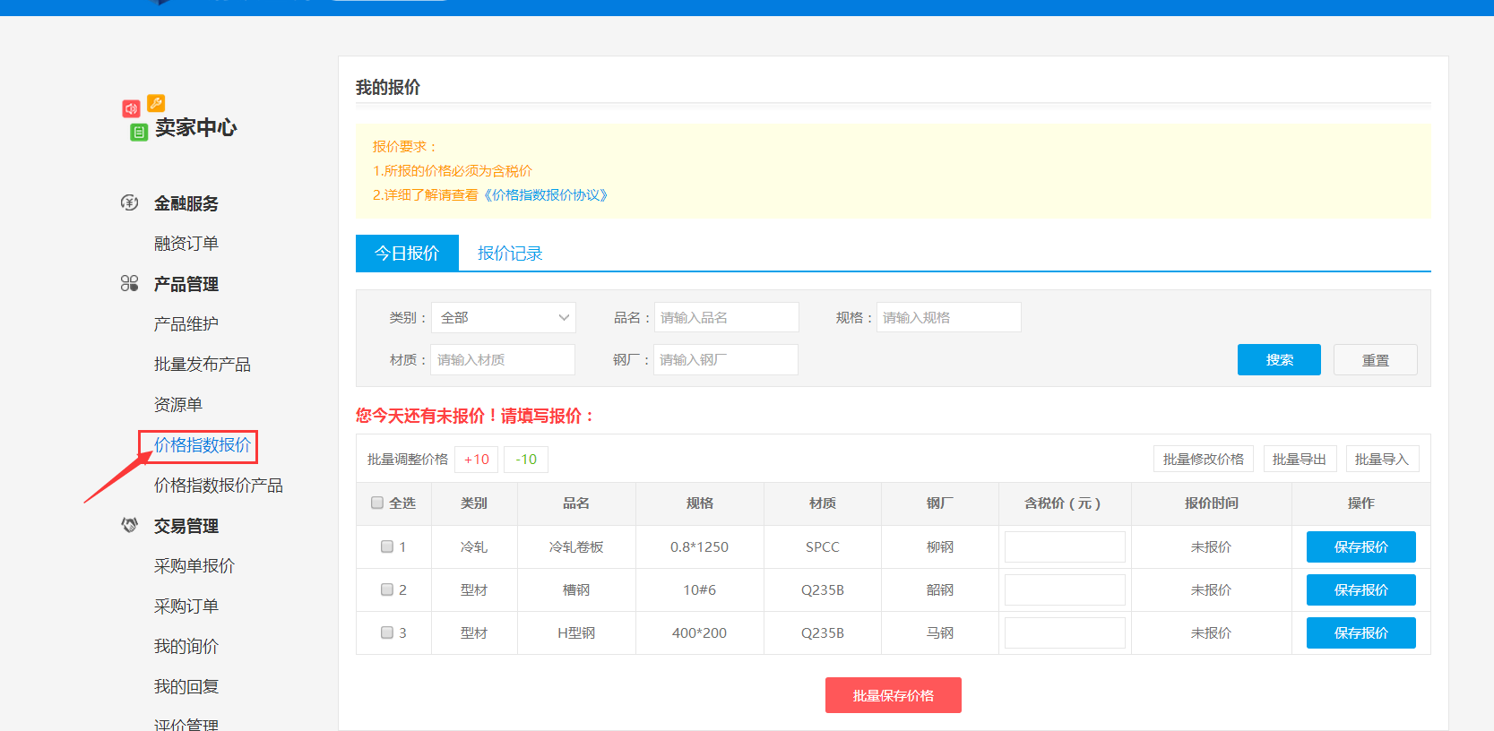This screenshot has width=1494, height=731.
Task: Open 我的回复 in the sidebar
Action: click(186, 686)
